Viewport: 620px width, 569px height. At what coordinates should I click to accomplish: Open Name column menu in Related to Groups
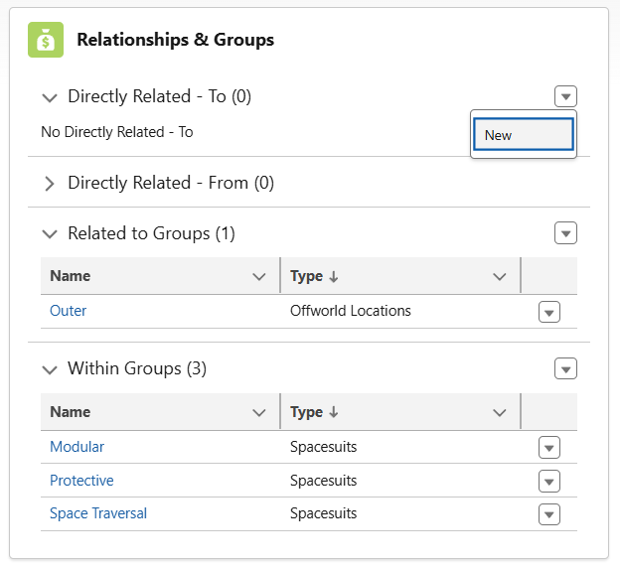pos(259,277)
